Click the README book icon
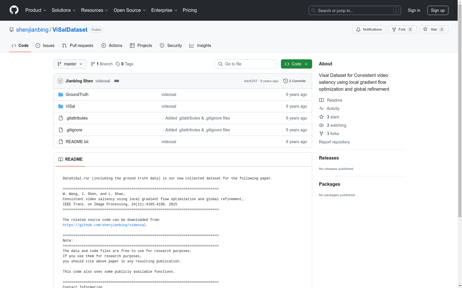This screenshot has width=462, height=288. (61, 159)
